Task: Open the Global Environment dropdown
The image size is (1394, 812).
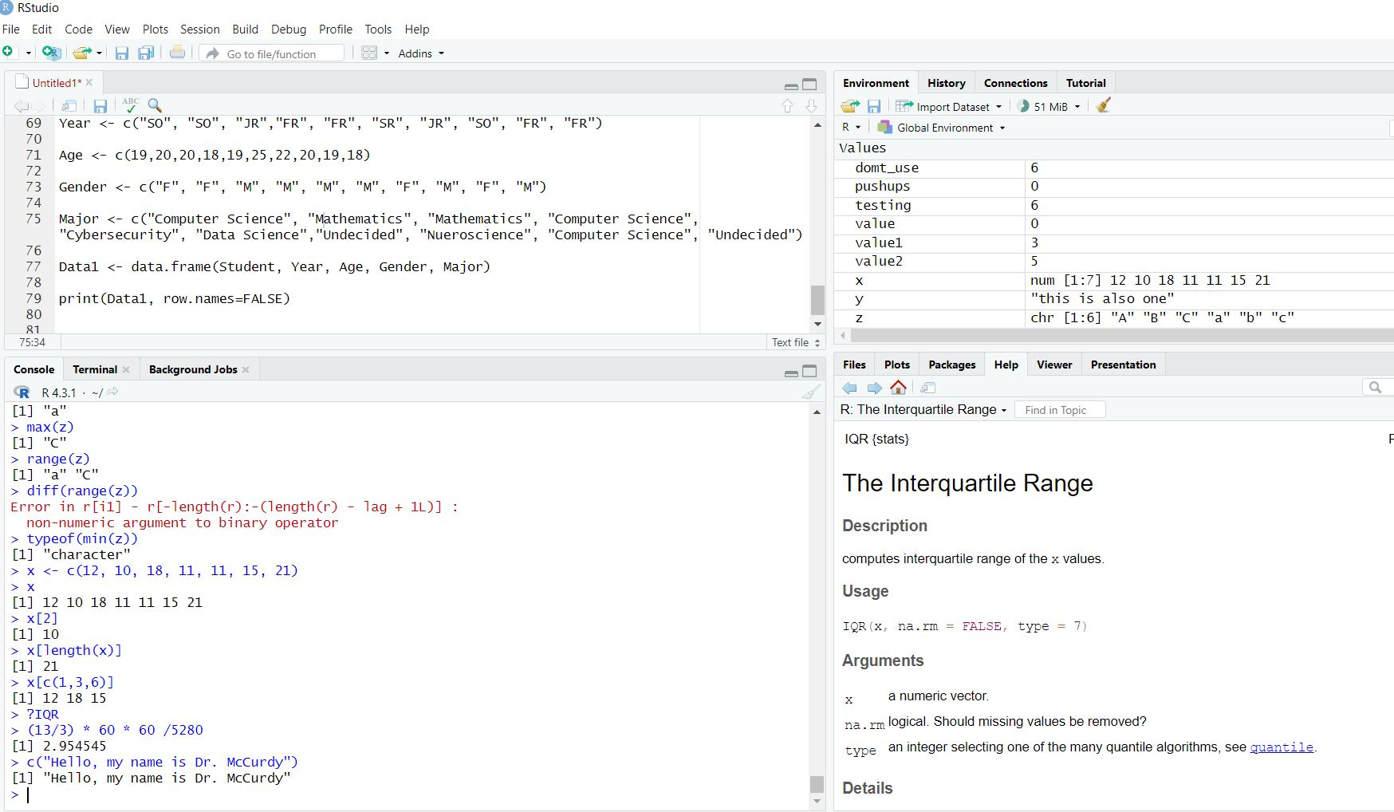Action: 942,128
